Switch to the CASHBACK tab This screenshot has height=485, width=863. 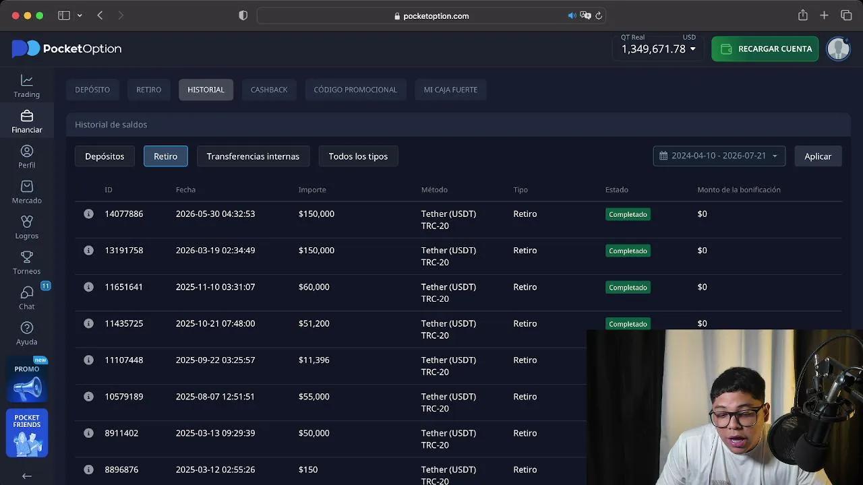(x=269, y=90)
